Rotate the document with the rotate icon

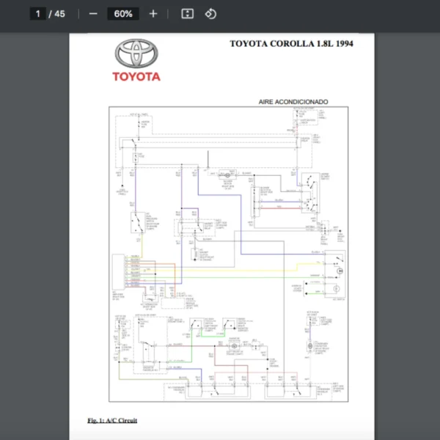pyautogui.click(x=210, y=14)
